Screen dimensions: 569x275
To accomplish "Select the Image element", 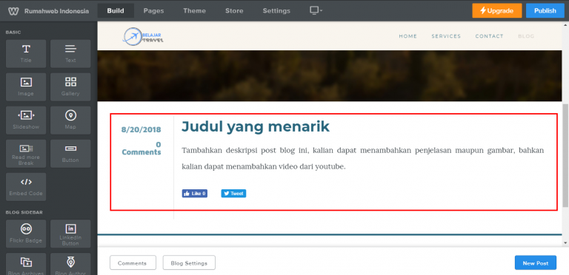I will tap(26, 86).
